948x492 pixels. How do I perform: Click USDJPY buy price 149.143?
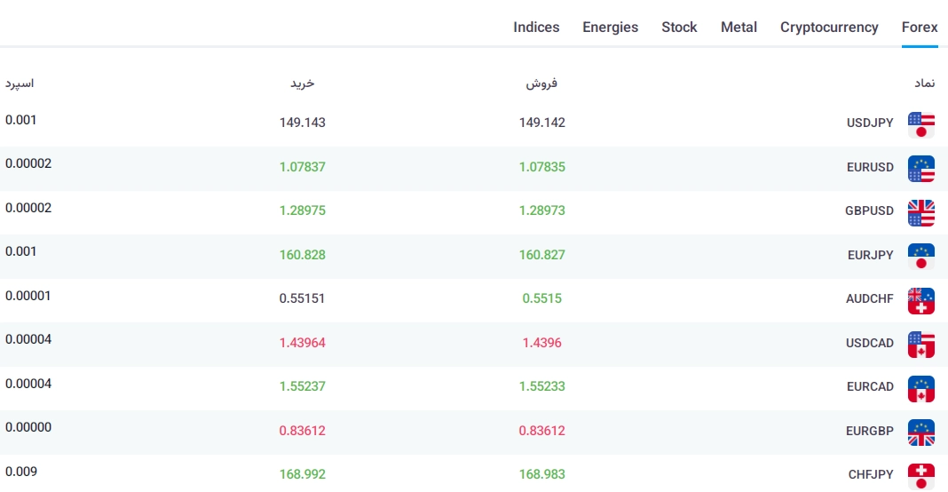point(303,123)
